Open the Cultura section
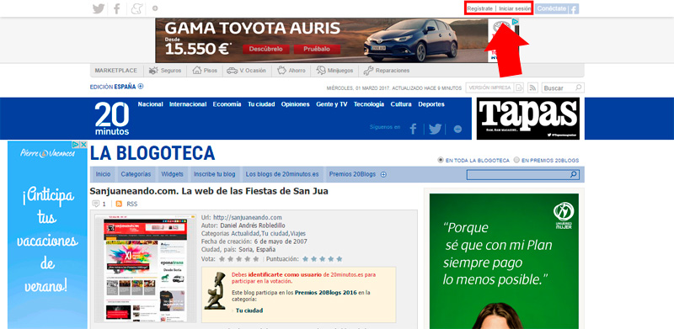 (401, 104)
